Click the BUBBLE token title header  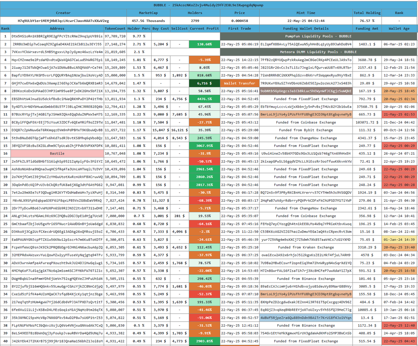(x=209, y=5)
